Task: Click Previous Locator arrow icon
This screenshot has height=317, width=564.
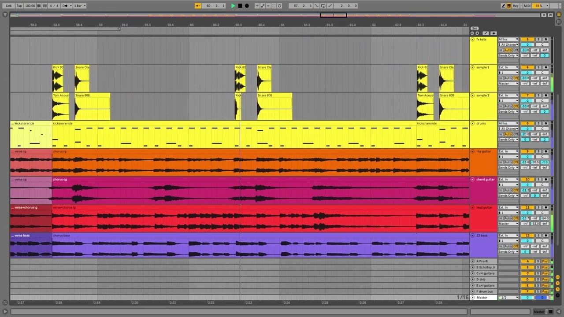Action: coord(472,33)
